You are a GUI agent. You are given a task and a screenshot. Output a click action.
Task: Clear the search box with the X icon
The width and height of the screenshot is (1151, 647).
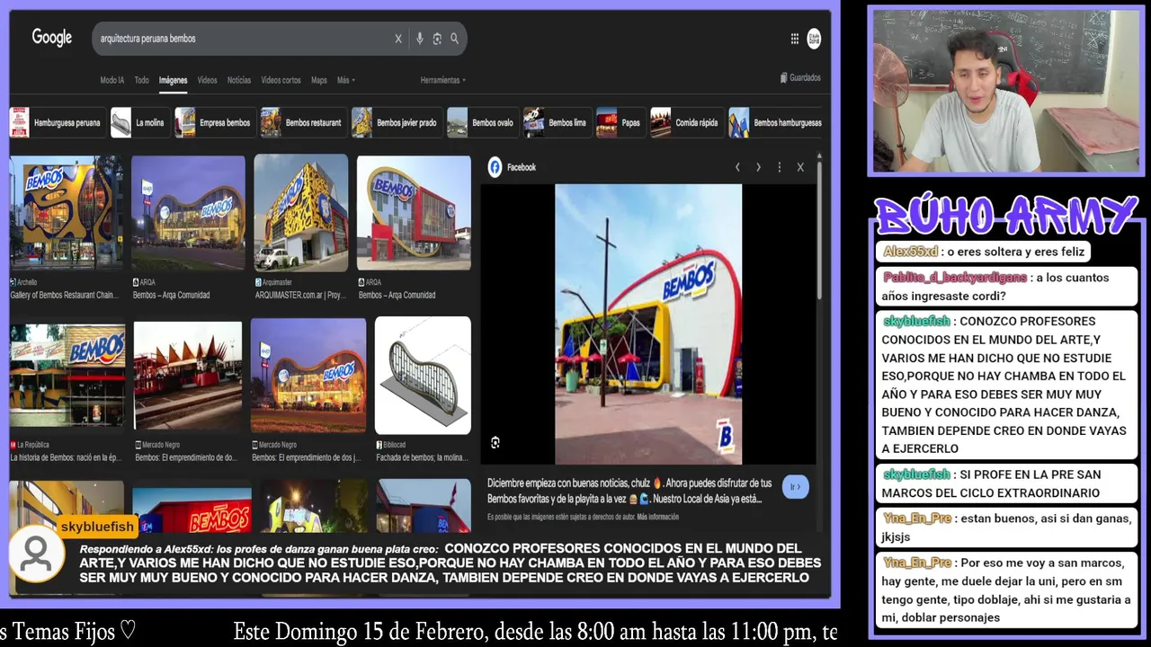pyautogui.click(x=397, y=39)
